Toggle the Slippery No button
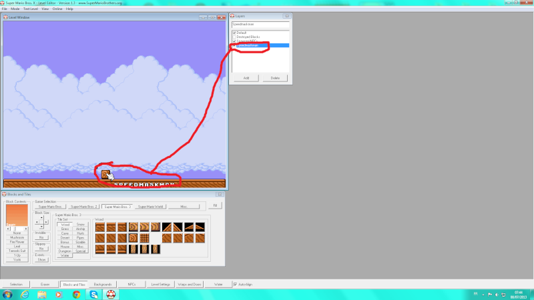Image resolution: width=534 pixels, height=300 pixels. [41, 249]
